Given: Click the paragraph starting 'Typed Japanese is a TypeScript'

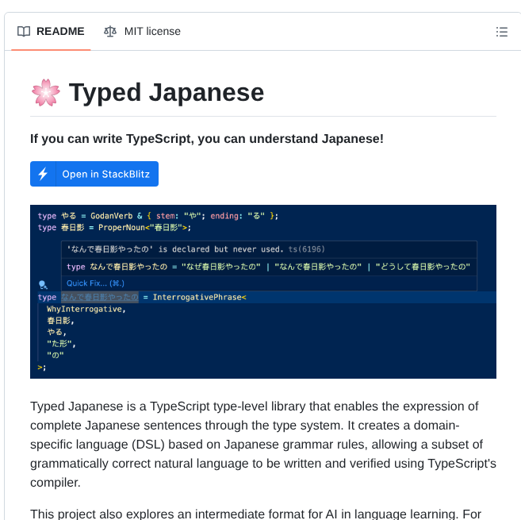Looking at the screenshot, I should [263, 444].
